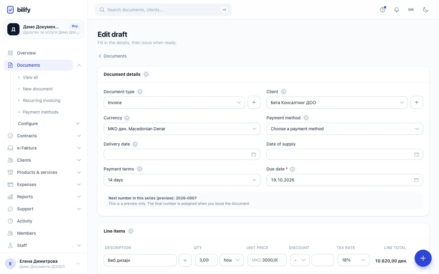
Task: Click the blue floating add button
Action: (423, 258)
